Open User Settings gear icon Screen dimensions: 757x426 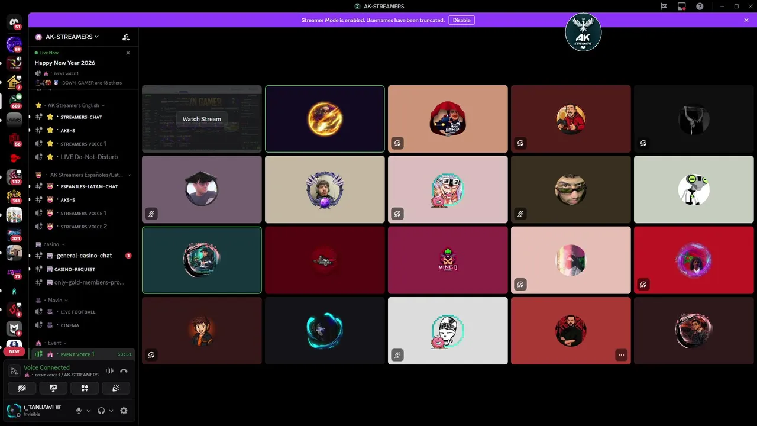[x=124, y=411]
